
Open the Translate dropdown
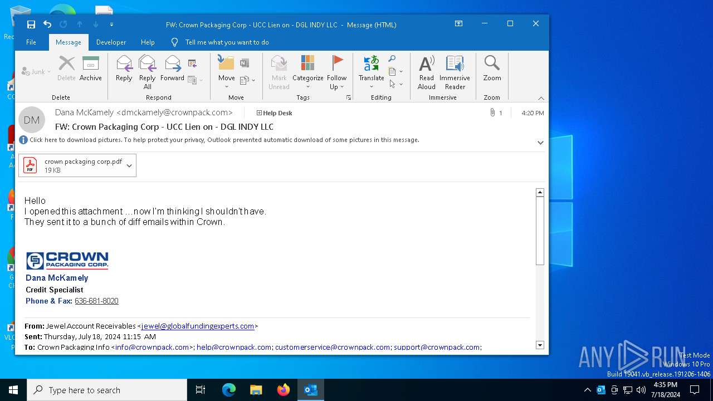pyautogui.click(x=371, y=72)
